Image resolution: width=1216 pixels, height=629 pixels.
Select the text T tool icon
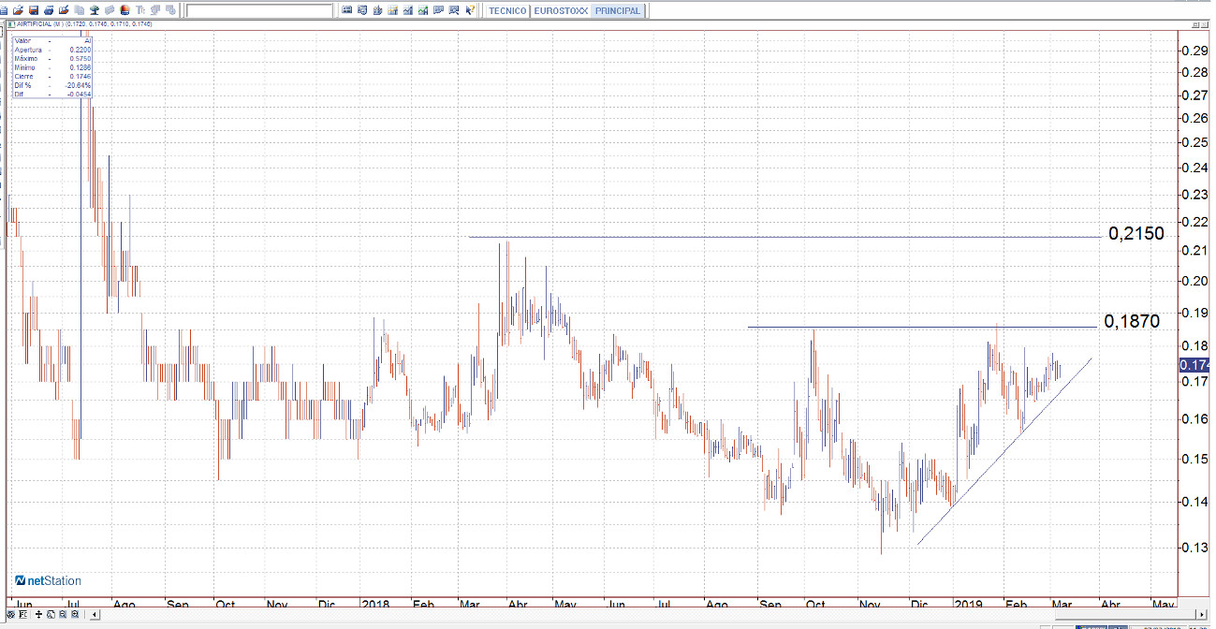coord(140,10)
